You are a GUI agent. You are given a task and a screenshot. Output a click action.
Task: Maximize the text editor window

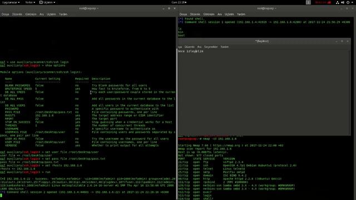[342, 41]
